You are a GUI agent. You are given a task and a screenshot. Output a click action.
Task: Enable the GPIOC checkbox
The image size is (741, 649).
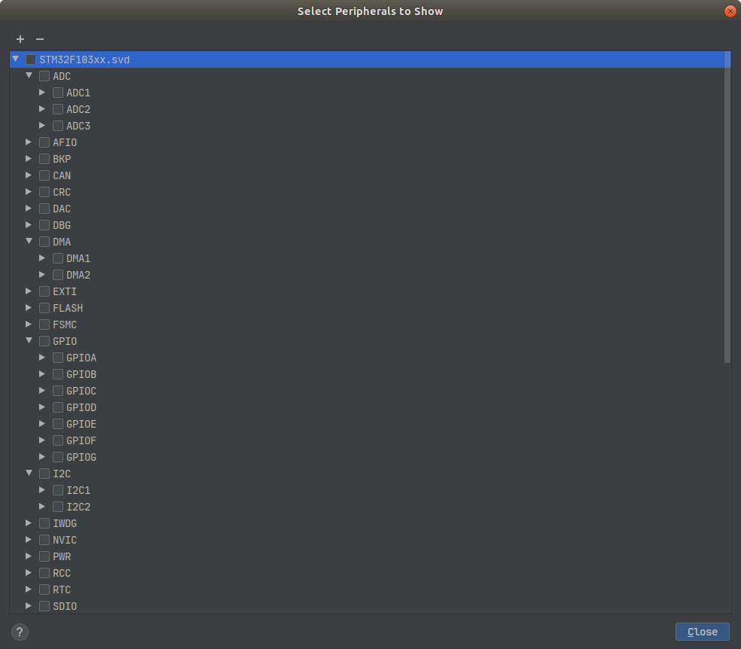[58, 391]
